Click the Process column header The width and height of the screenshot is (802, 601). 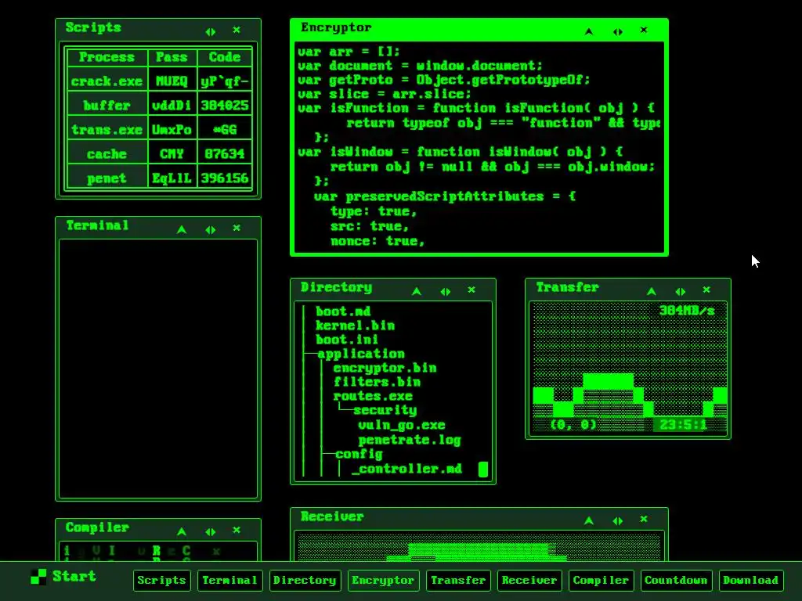pos(107,57)
